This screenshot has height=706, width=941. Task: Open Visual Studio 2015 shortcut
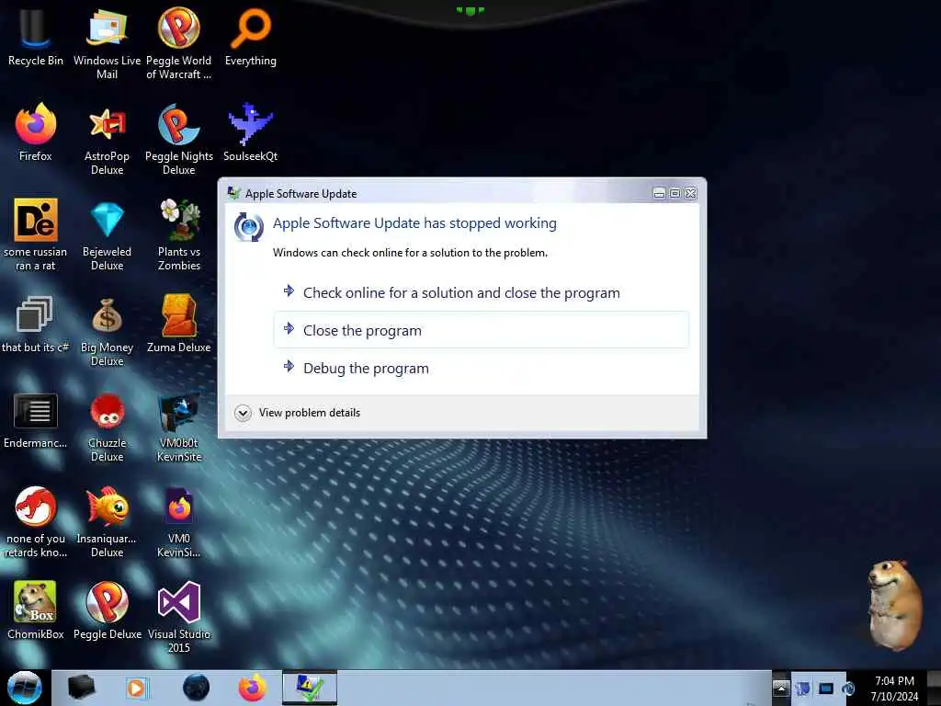pos(179,617)
